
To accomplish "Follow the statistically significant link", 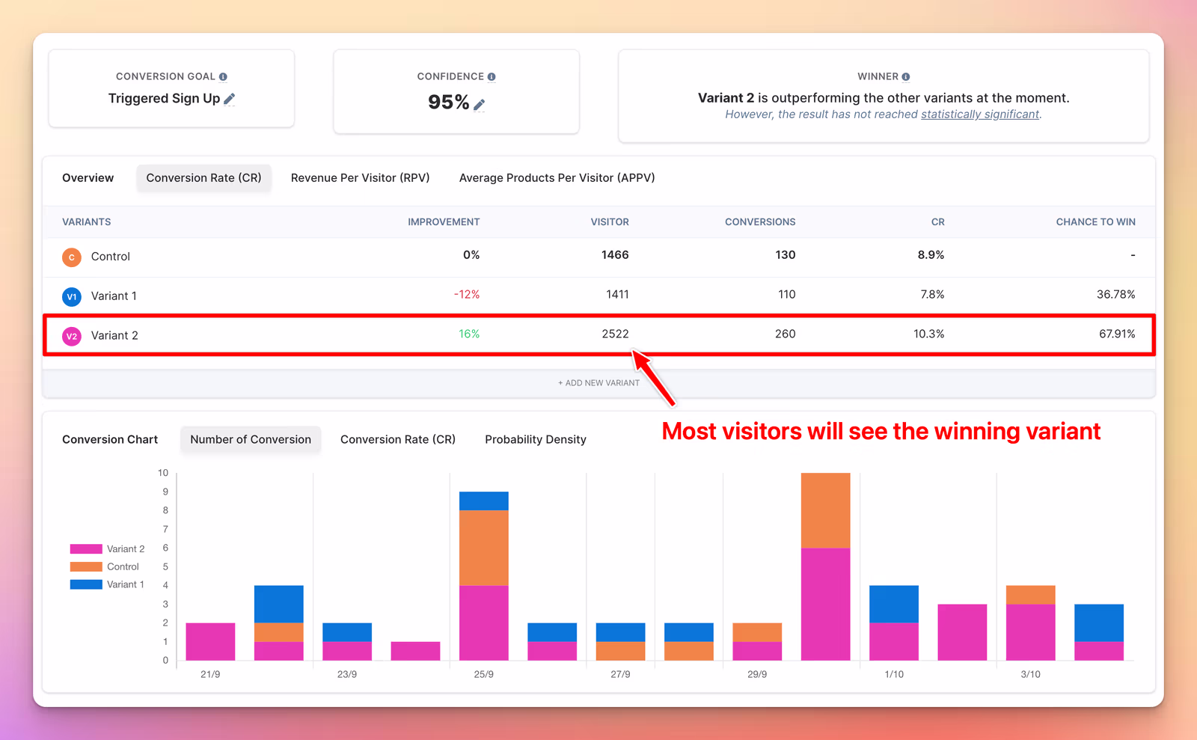I will point(980,114).
